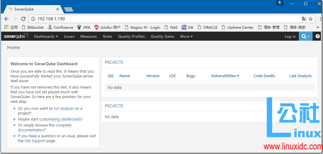The width and height of the screenshot is (323, 154).
Task: Sort the projects table by Version
Action: pos(153,76)
